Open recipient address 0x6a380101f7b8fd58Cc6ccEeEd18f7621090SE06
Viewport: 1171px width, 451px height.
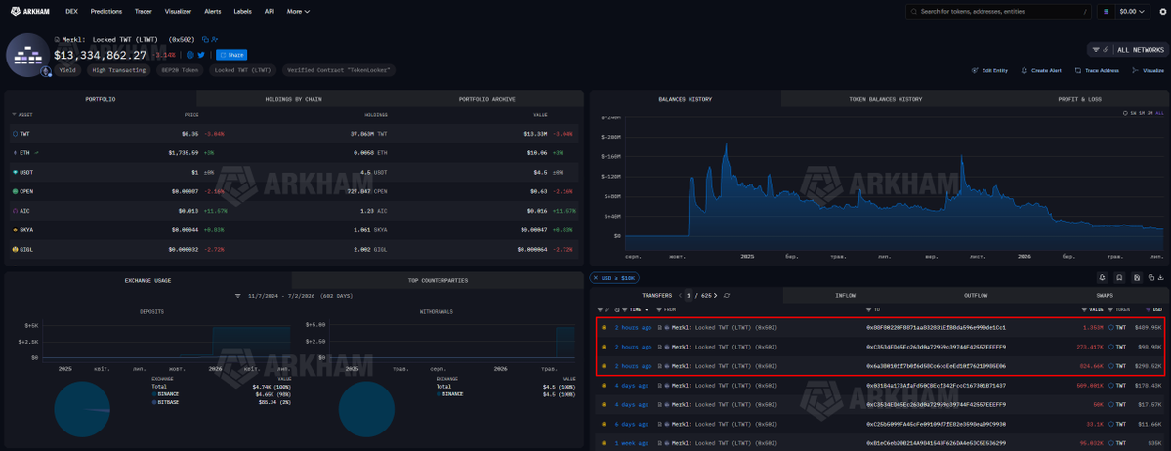point(936,366)
